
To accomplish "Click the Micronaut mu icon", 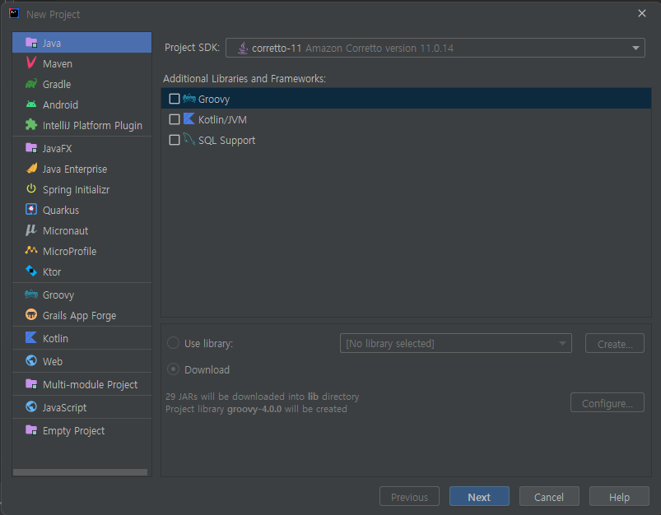I will click(31, 230).
